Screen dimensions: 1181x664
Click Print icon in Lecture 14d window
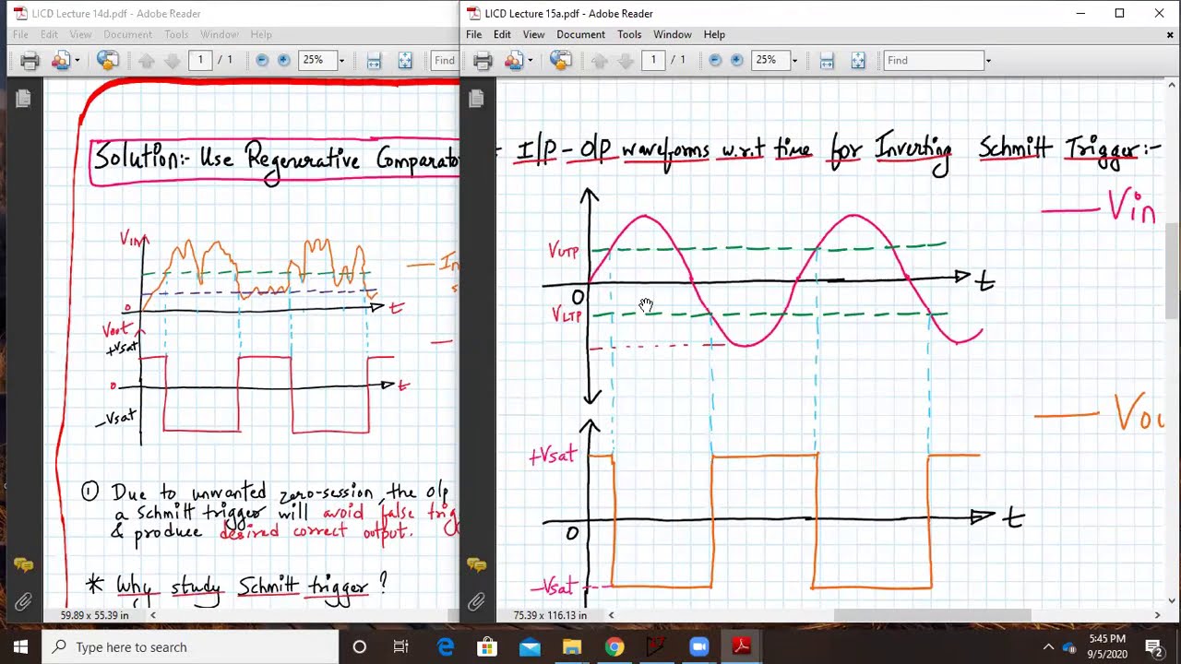30,61
